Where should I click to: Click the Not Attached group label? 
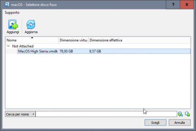pos(23,46)
